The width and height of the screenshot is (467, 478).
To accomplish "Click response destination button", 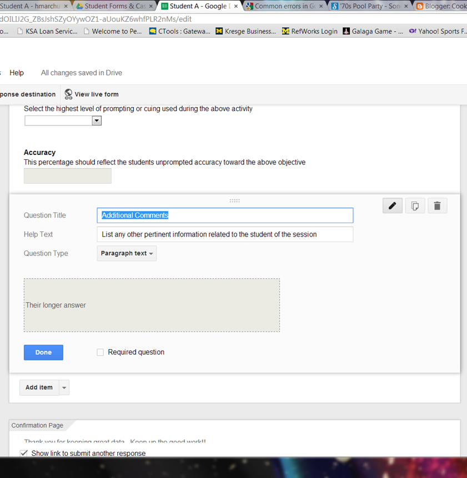I will click(x=28, y=94).
